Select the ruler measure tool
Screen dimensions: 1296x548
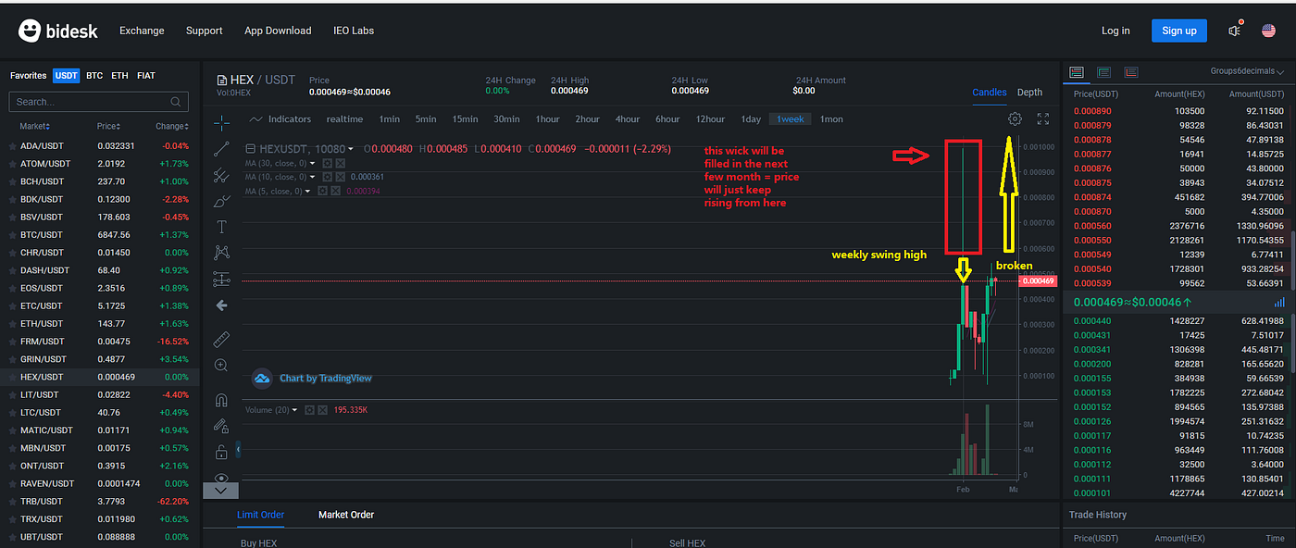click(221, 340)
